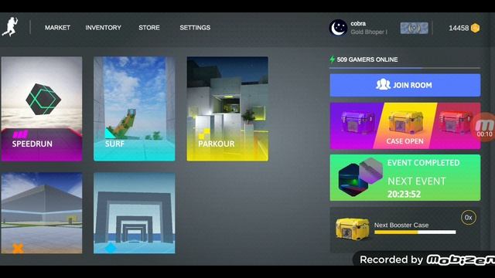495x278 pixels.
Task: Click the 509 Gamers Online text
Action: pyautogui.click(x=367, y=59)
